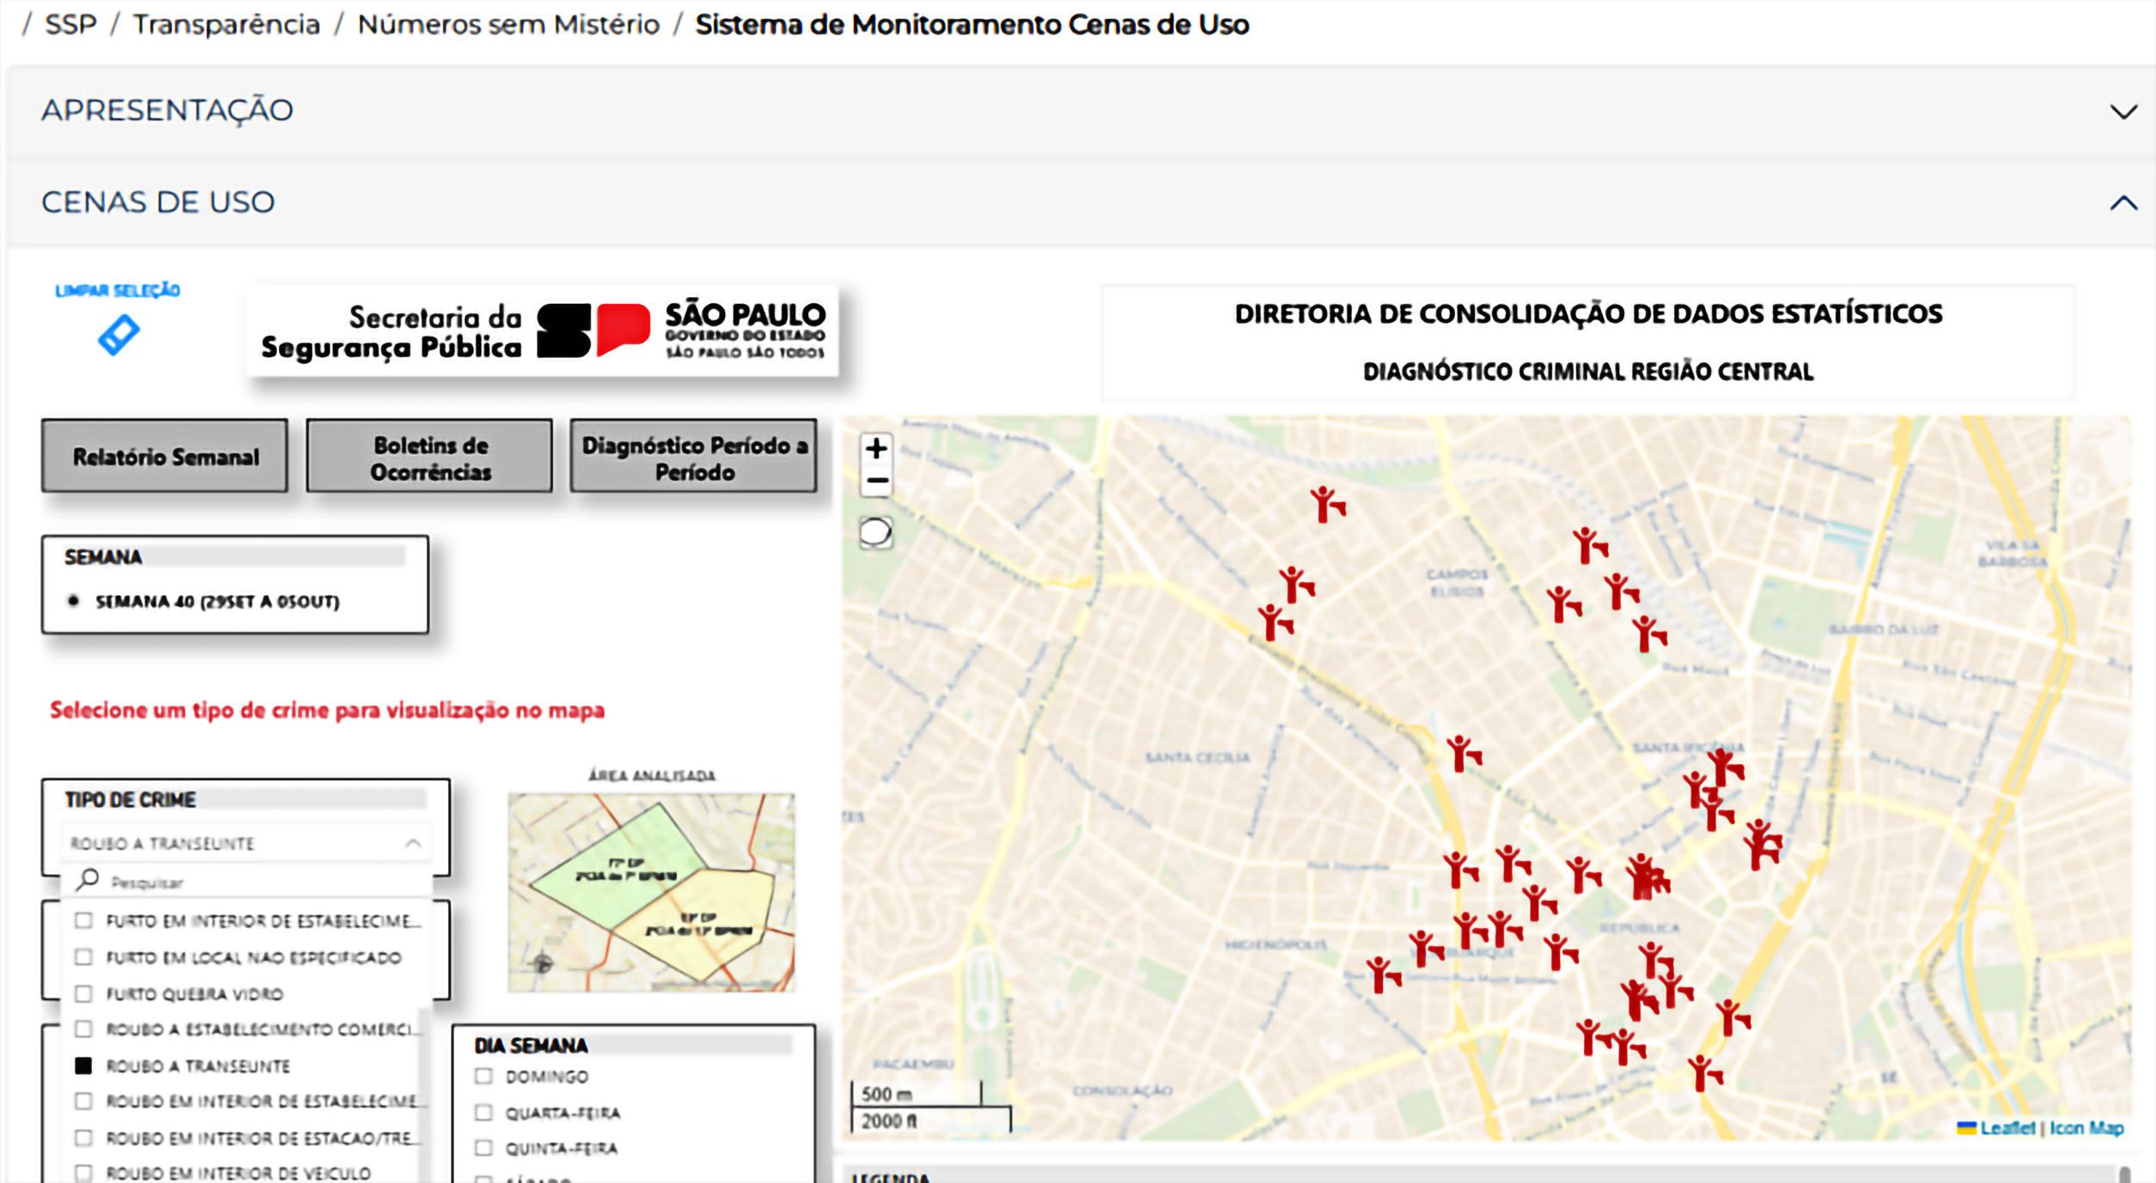Activate the lasso selection tool on map
Screen dimensions: 2156x1183
875,532
